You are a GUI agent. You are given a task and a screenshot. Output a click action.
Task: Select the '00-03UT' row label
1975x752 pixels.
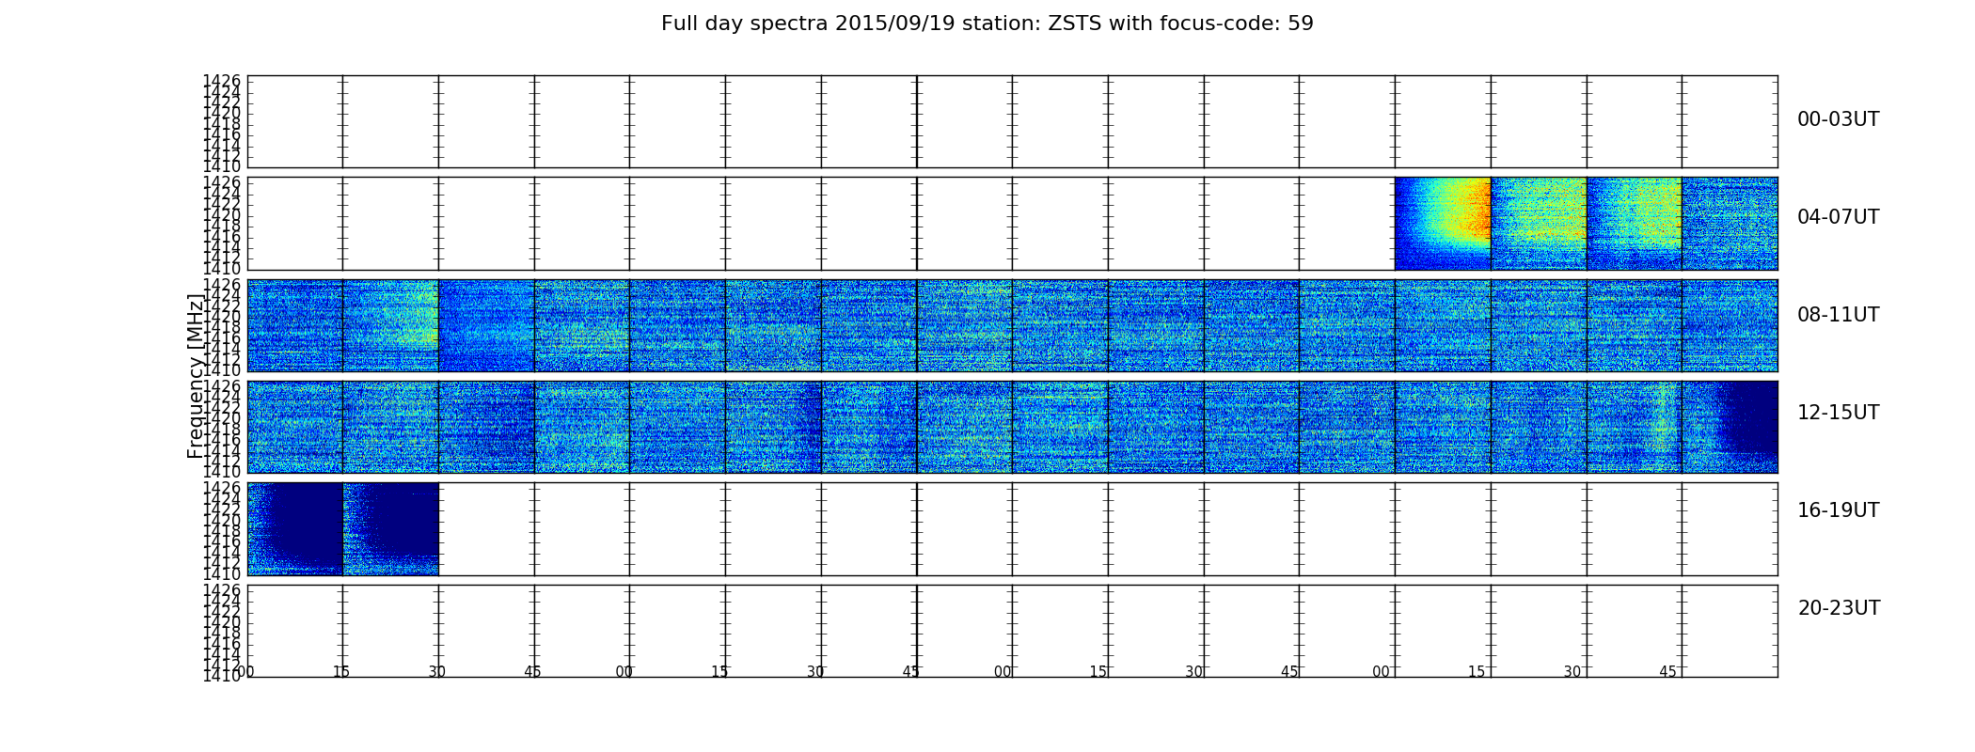point(1838,119)
